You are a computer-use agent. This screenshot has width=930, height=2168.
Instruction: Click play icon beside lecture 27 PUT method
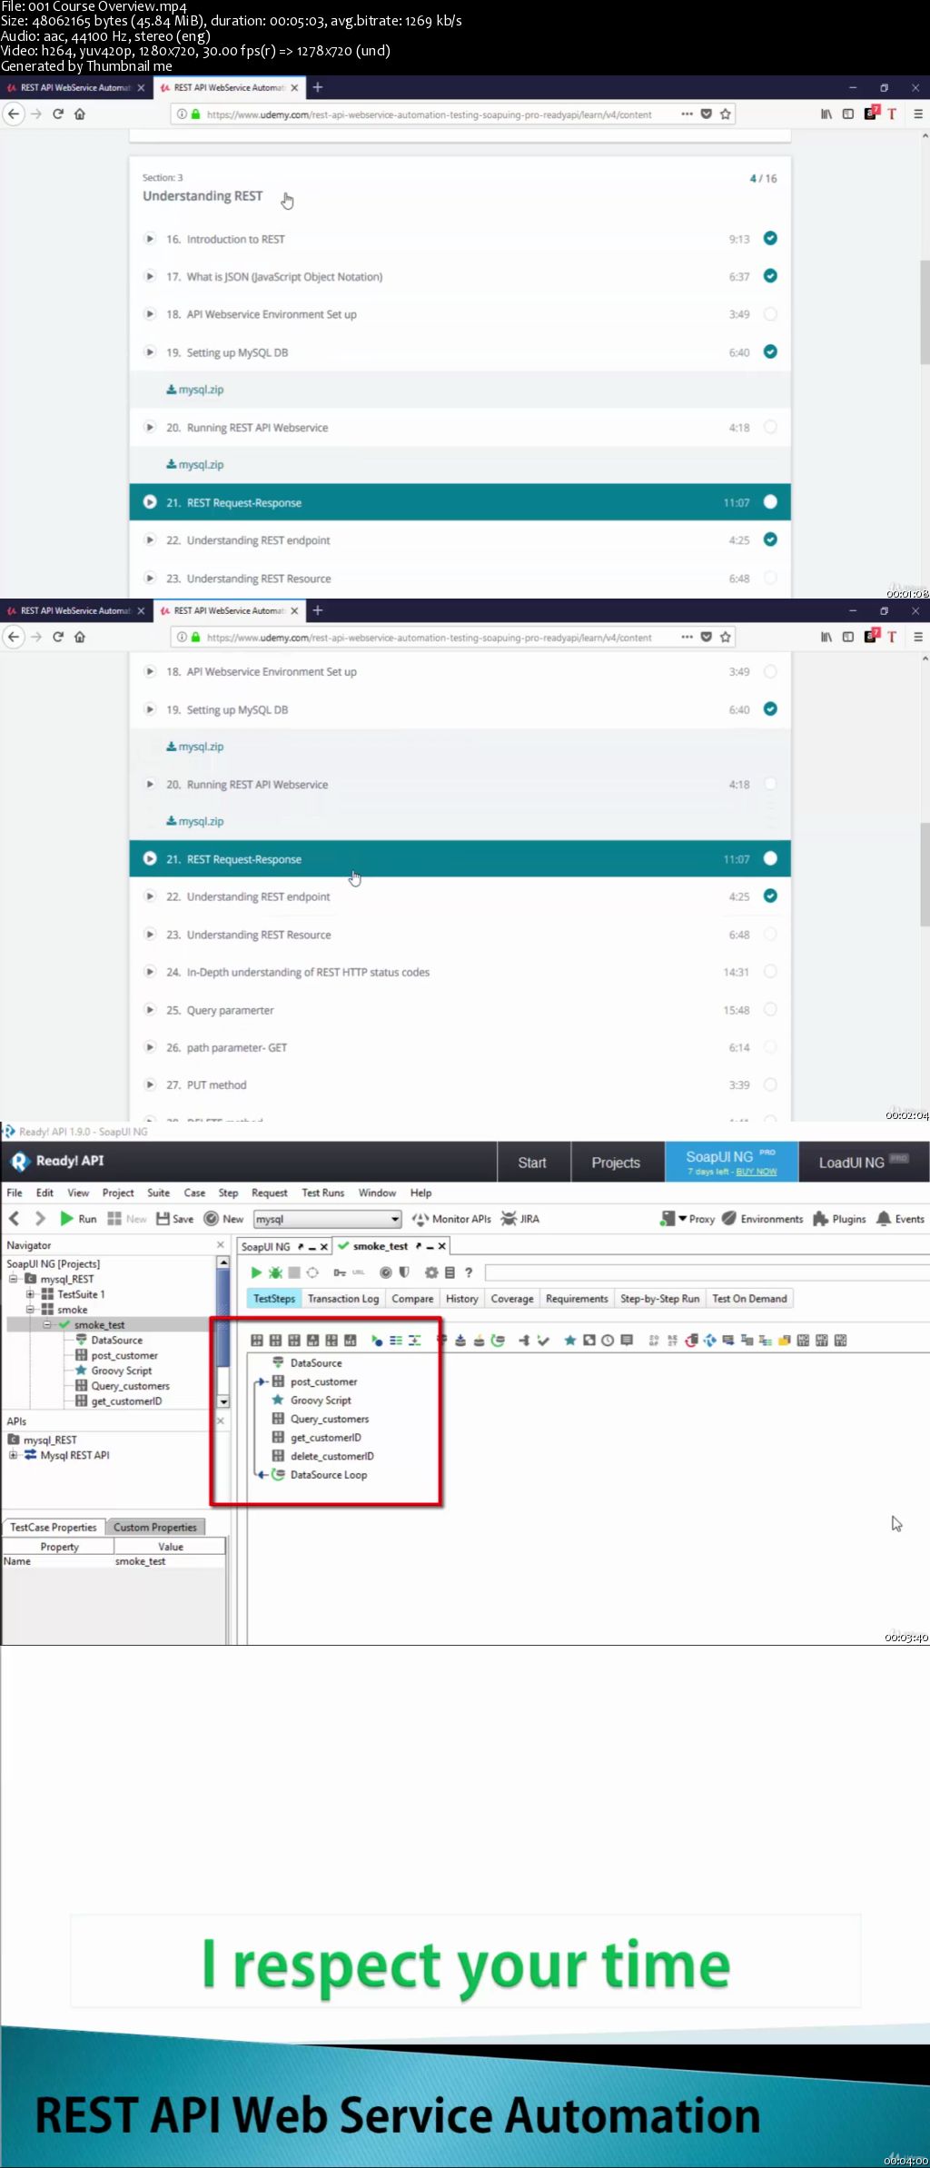[150, 1084]
